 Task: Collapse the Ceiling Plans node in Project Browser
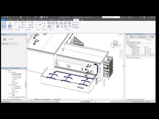8,85
